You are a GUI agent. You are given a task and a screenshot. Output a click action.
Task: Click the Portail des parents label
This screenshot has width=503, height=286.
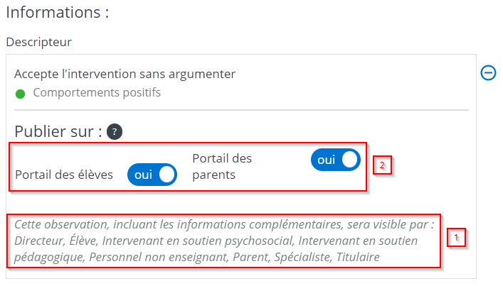pyautogui.click(x=222, y=165)
